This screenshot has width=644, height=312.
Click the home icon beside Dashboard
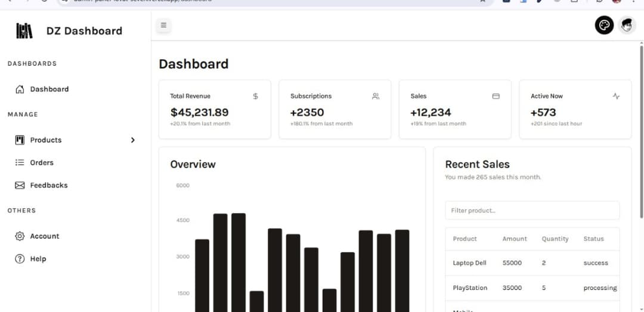[x=20, y=89]
